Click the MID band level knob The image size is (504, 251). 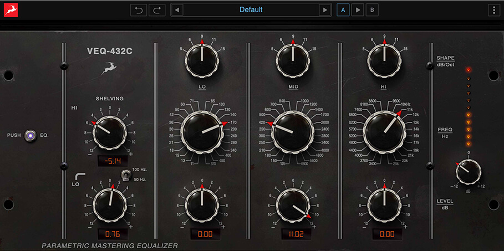(x=293, y=204)
